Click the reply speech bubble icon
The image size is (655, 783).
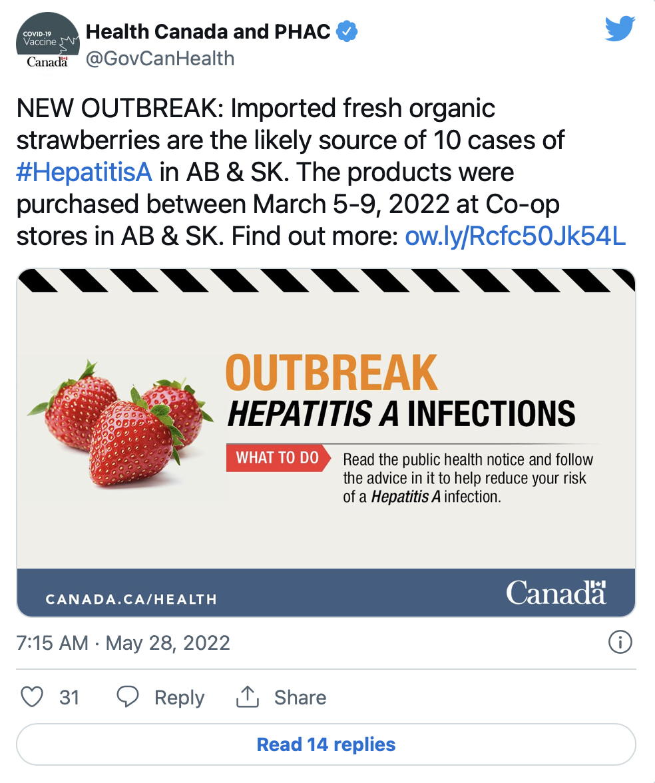pyautogui.click(x=127, y=697)
